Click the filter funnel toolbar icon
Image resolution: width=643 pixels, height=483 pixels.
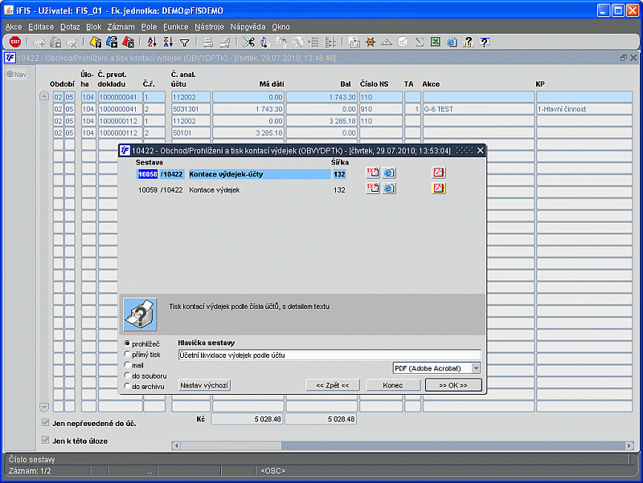pos(184,43)
